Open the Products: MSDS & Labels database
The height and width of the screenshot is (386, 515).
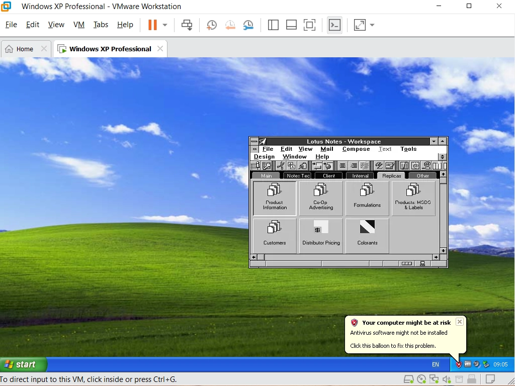[413, 198]
